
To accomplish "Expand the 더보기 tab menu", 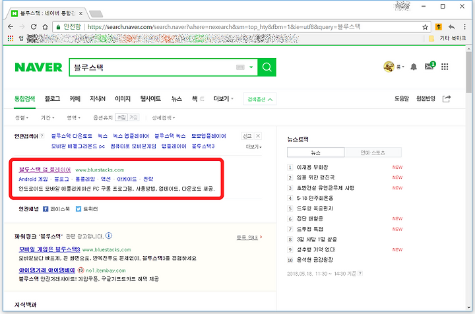I will pyautogui.click(x=223, y=99).
